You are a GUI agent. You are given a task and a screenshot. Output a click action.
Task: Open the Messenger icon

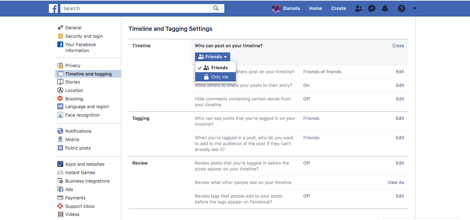(x=372, y=8)
